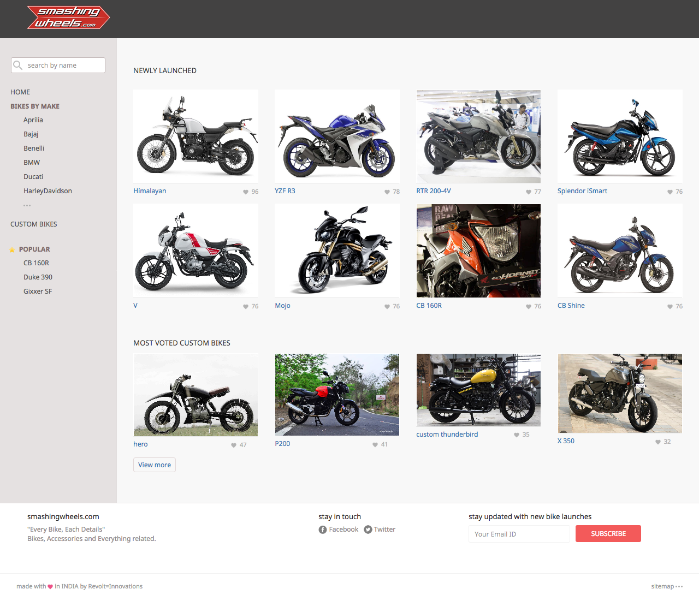Viewport: 699px width, 601px height.
Task: Click the View more button
Action: coord(155,465)
